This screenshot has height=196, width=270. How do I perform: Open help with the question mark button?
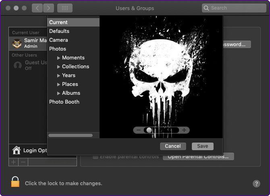click(256, 184)
